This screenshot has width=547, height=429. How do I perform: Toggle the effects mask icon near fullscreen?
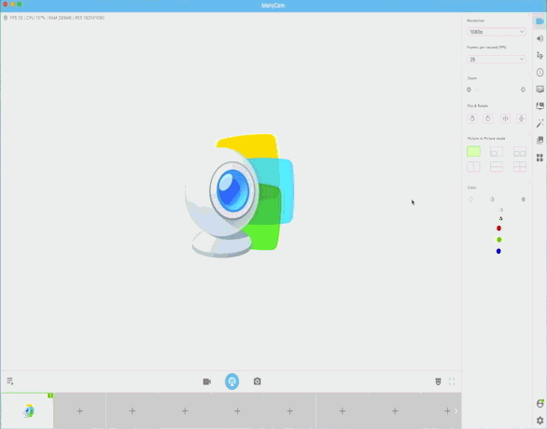(x=438, y=381)
